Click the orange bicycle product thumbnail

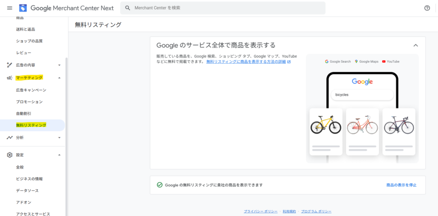[x=362, y=126]
